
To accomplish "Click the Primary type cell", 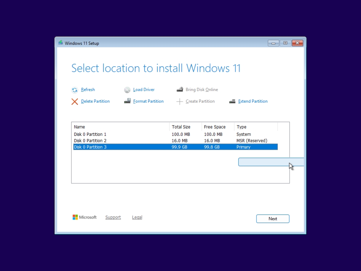I will point(243,147).
